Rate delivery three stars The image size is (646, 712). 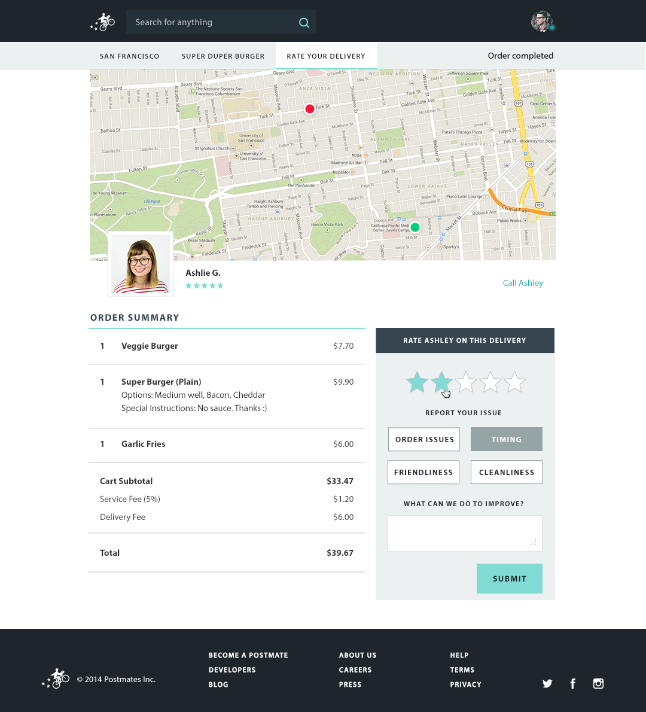click(x=466, y=382)
